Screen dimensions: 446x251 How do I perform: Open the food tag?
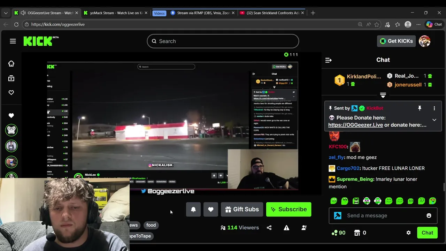click(151, 225)
